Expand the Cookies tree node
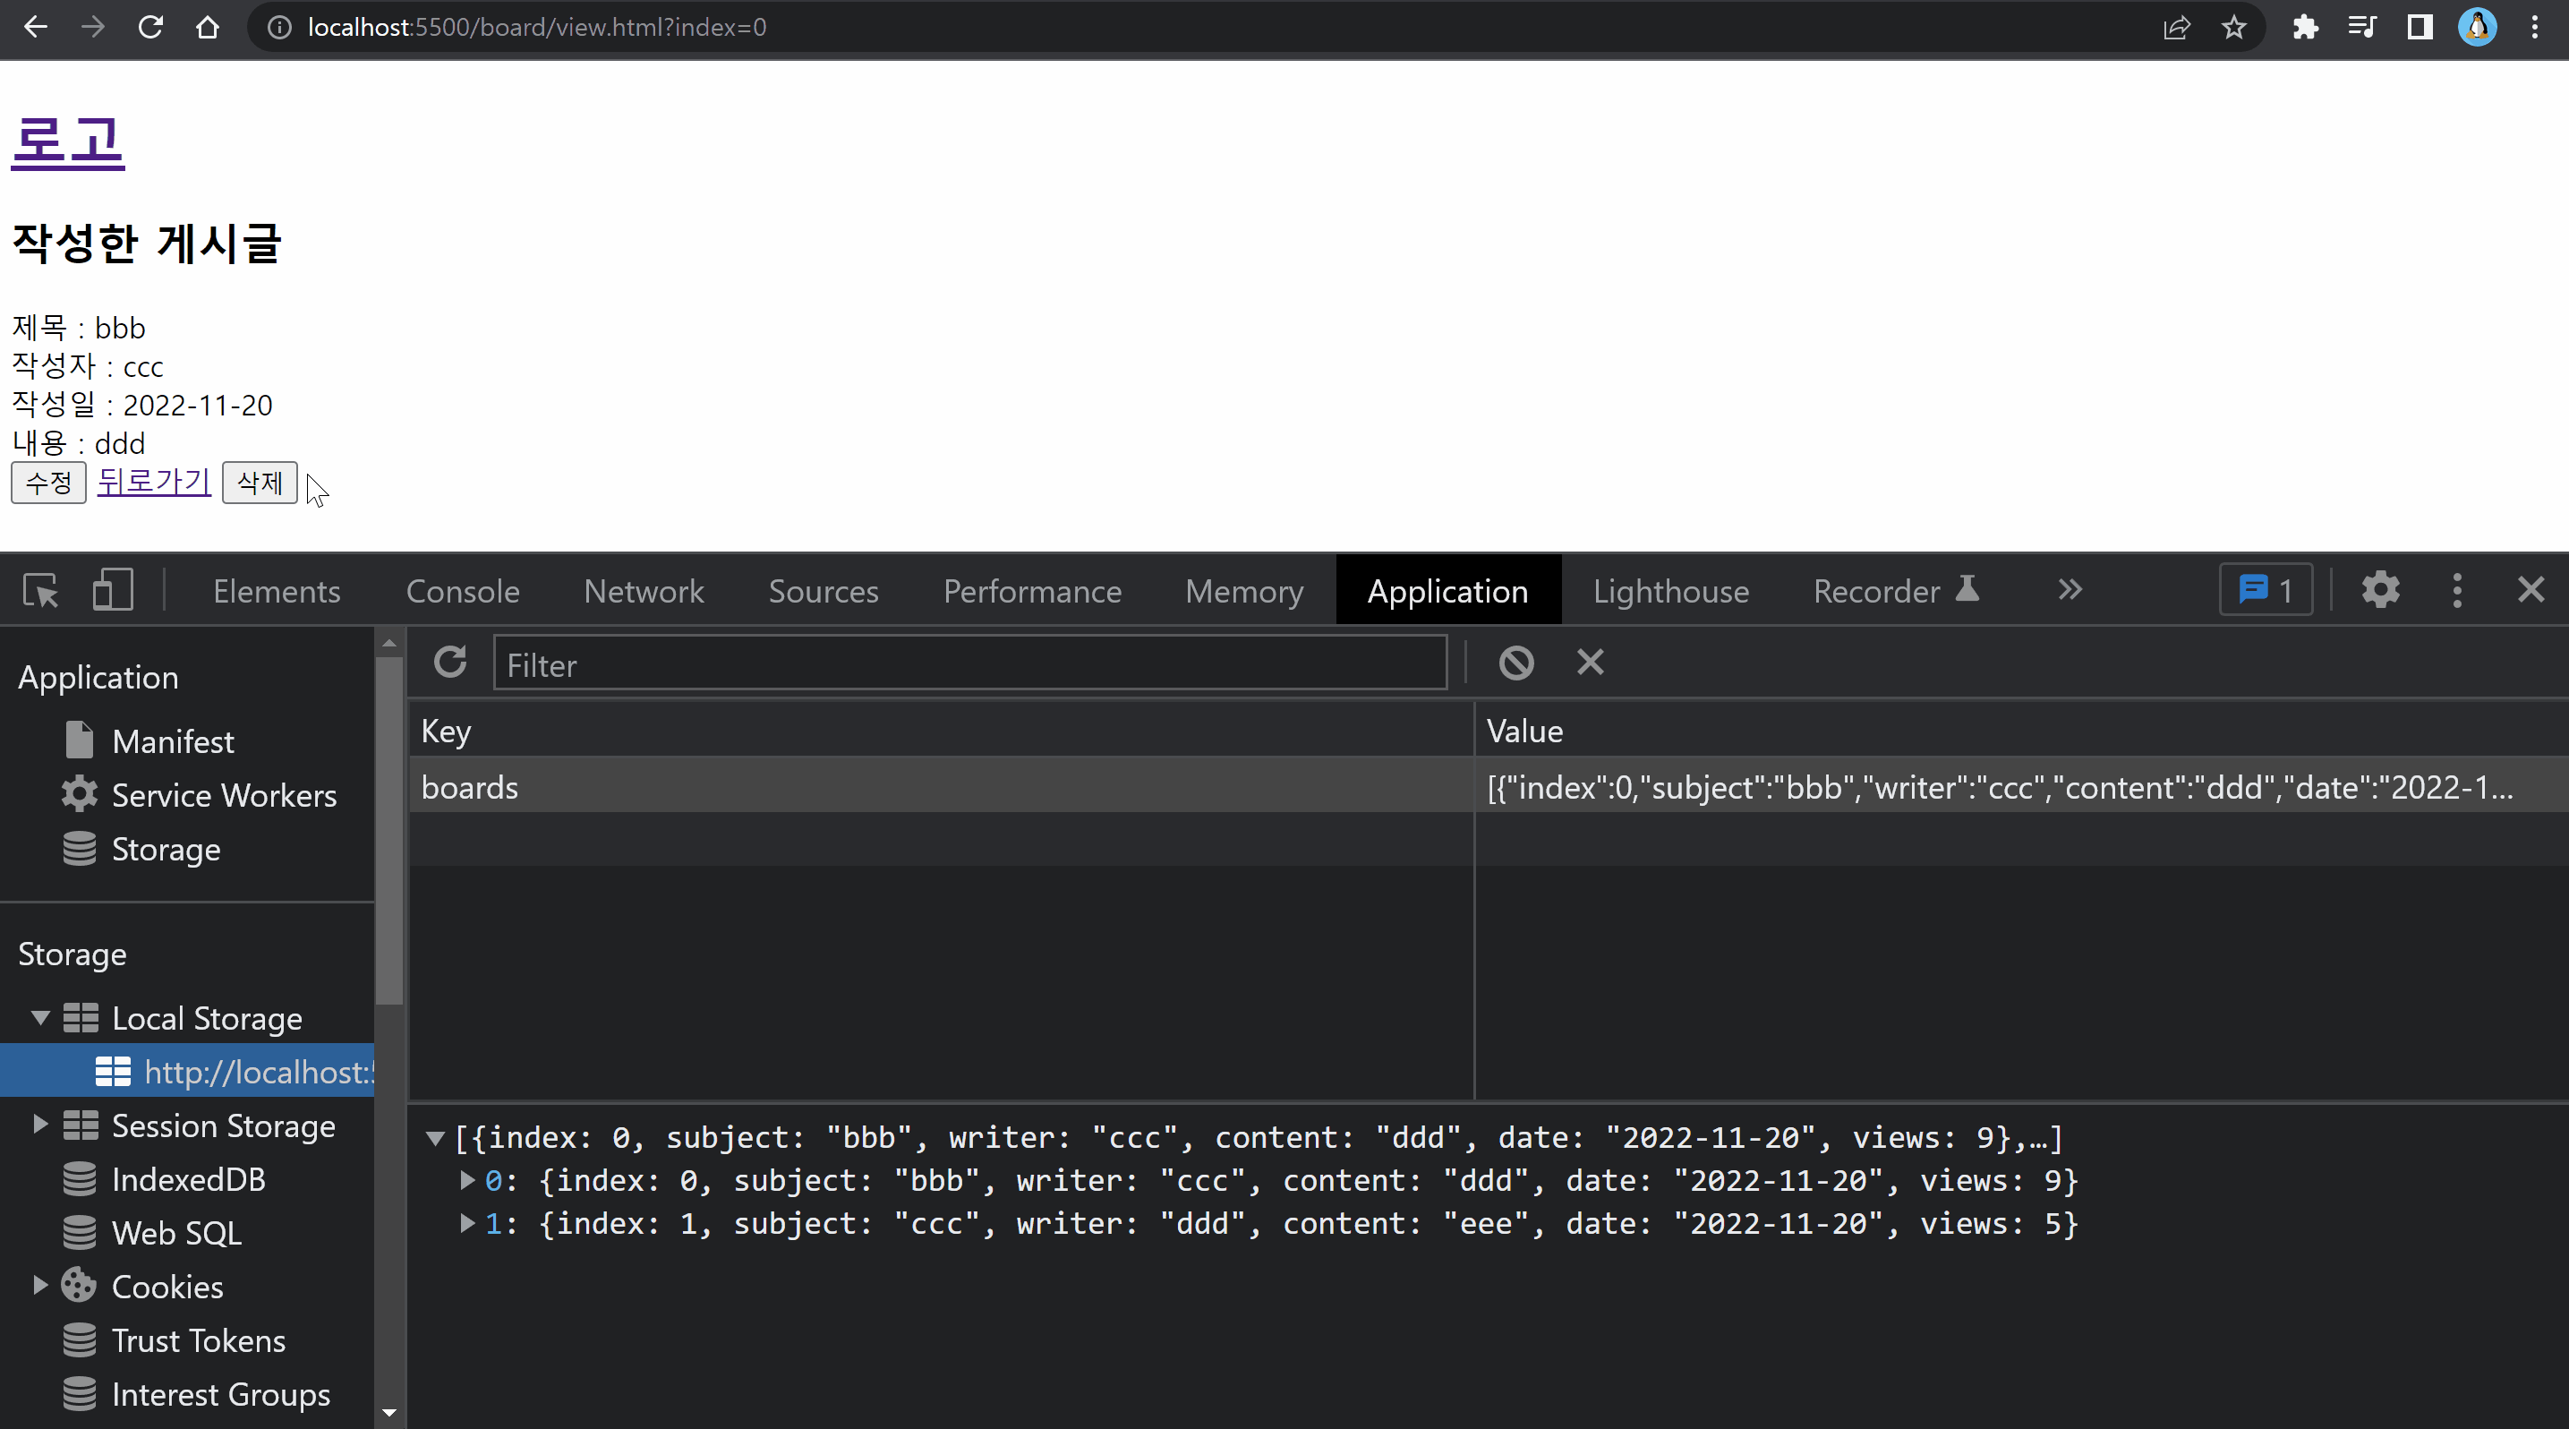The image size is (2569, 1429). click(40, 1286)
